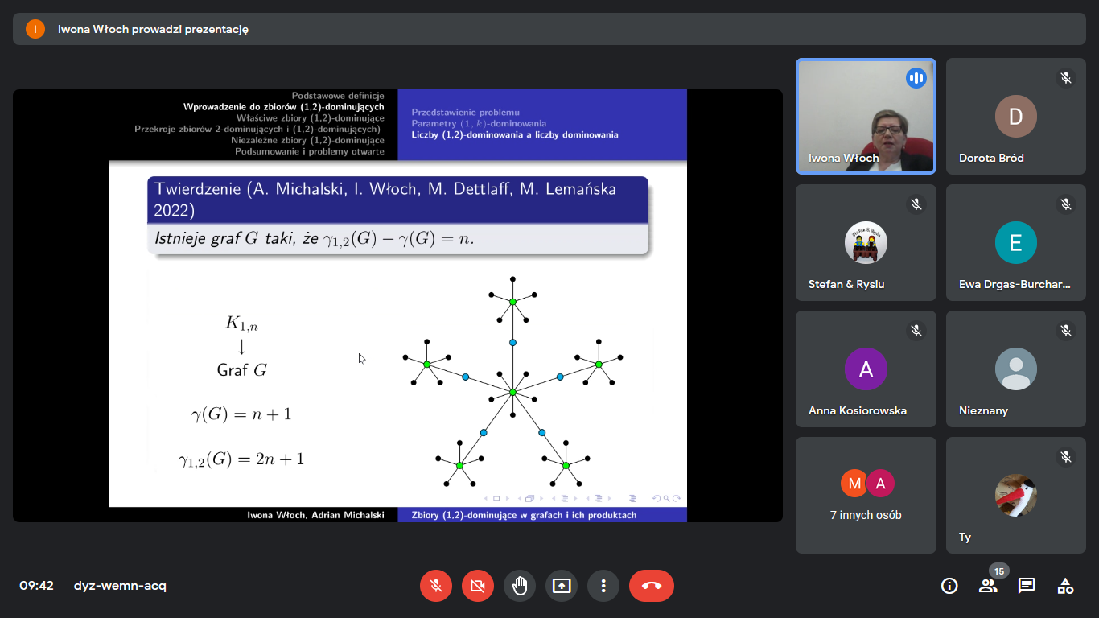
Task: Open the chat panel
Action: 1027,586
